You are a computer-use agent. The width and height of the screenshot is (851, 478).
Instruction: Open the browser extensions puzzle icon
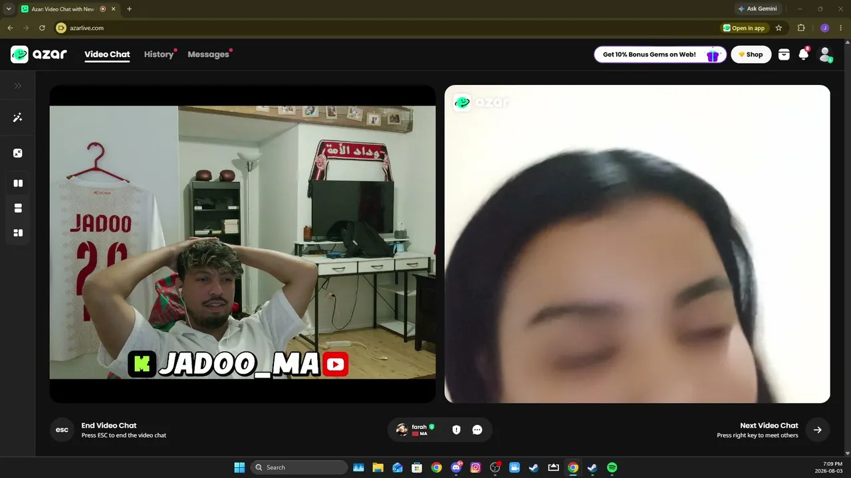pyautogui.click(x=800, y=28)
